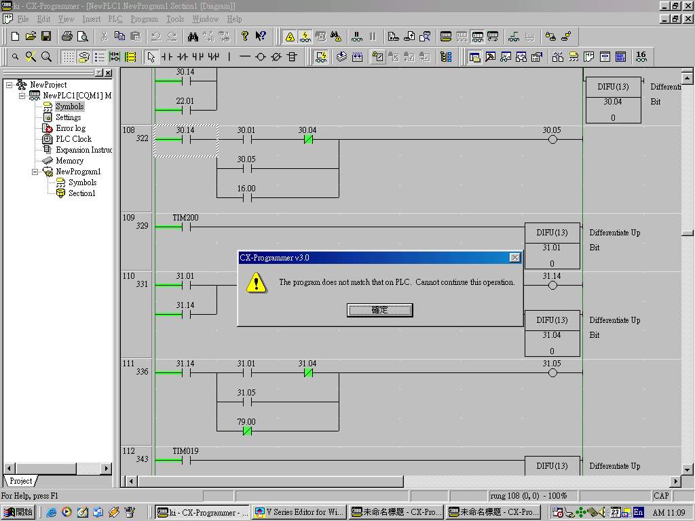Launch Internet Explorer from quick launch

(52, 513)
